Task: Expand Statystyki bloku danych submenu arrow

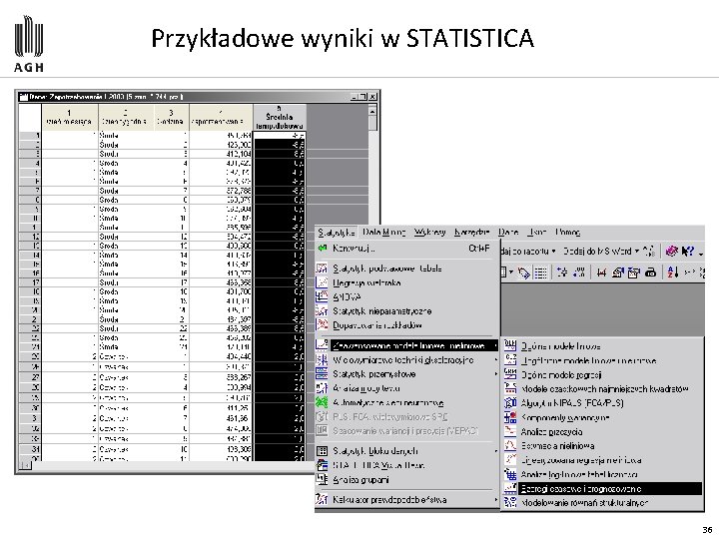Action: [x=496, y=451]
